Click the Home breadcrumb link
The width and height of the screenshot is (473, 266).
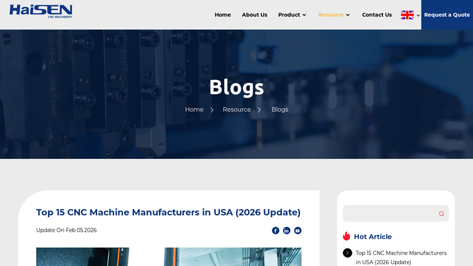pos(194,109)
